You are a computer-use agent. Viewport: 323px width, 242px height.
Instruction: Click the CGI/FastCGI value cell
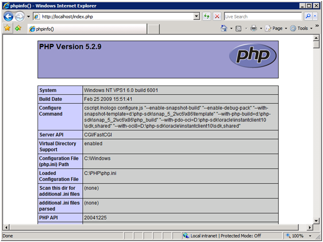coord(181,134)
